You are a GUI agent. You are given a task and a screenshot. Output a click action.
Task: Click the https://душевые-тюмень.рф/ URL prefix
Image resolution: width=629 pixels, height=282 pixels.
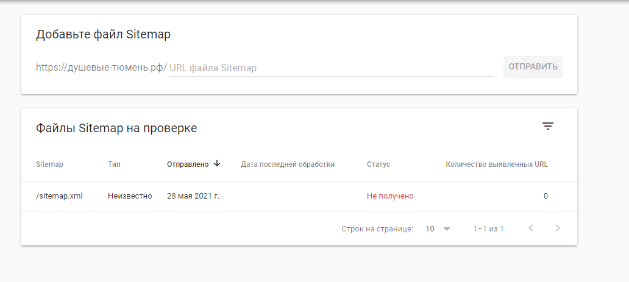[102, 68]
